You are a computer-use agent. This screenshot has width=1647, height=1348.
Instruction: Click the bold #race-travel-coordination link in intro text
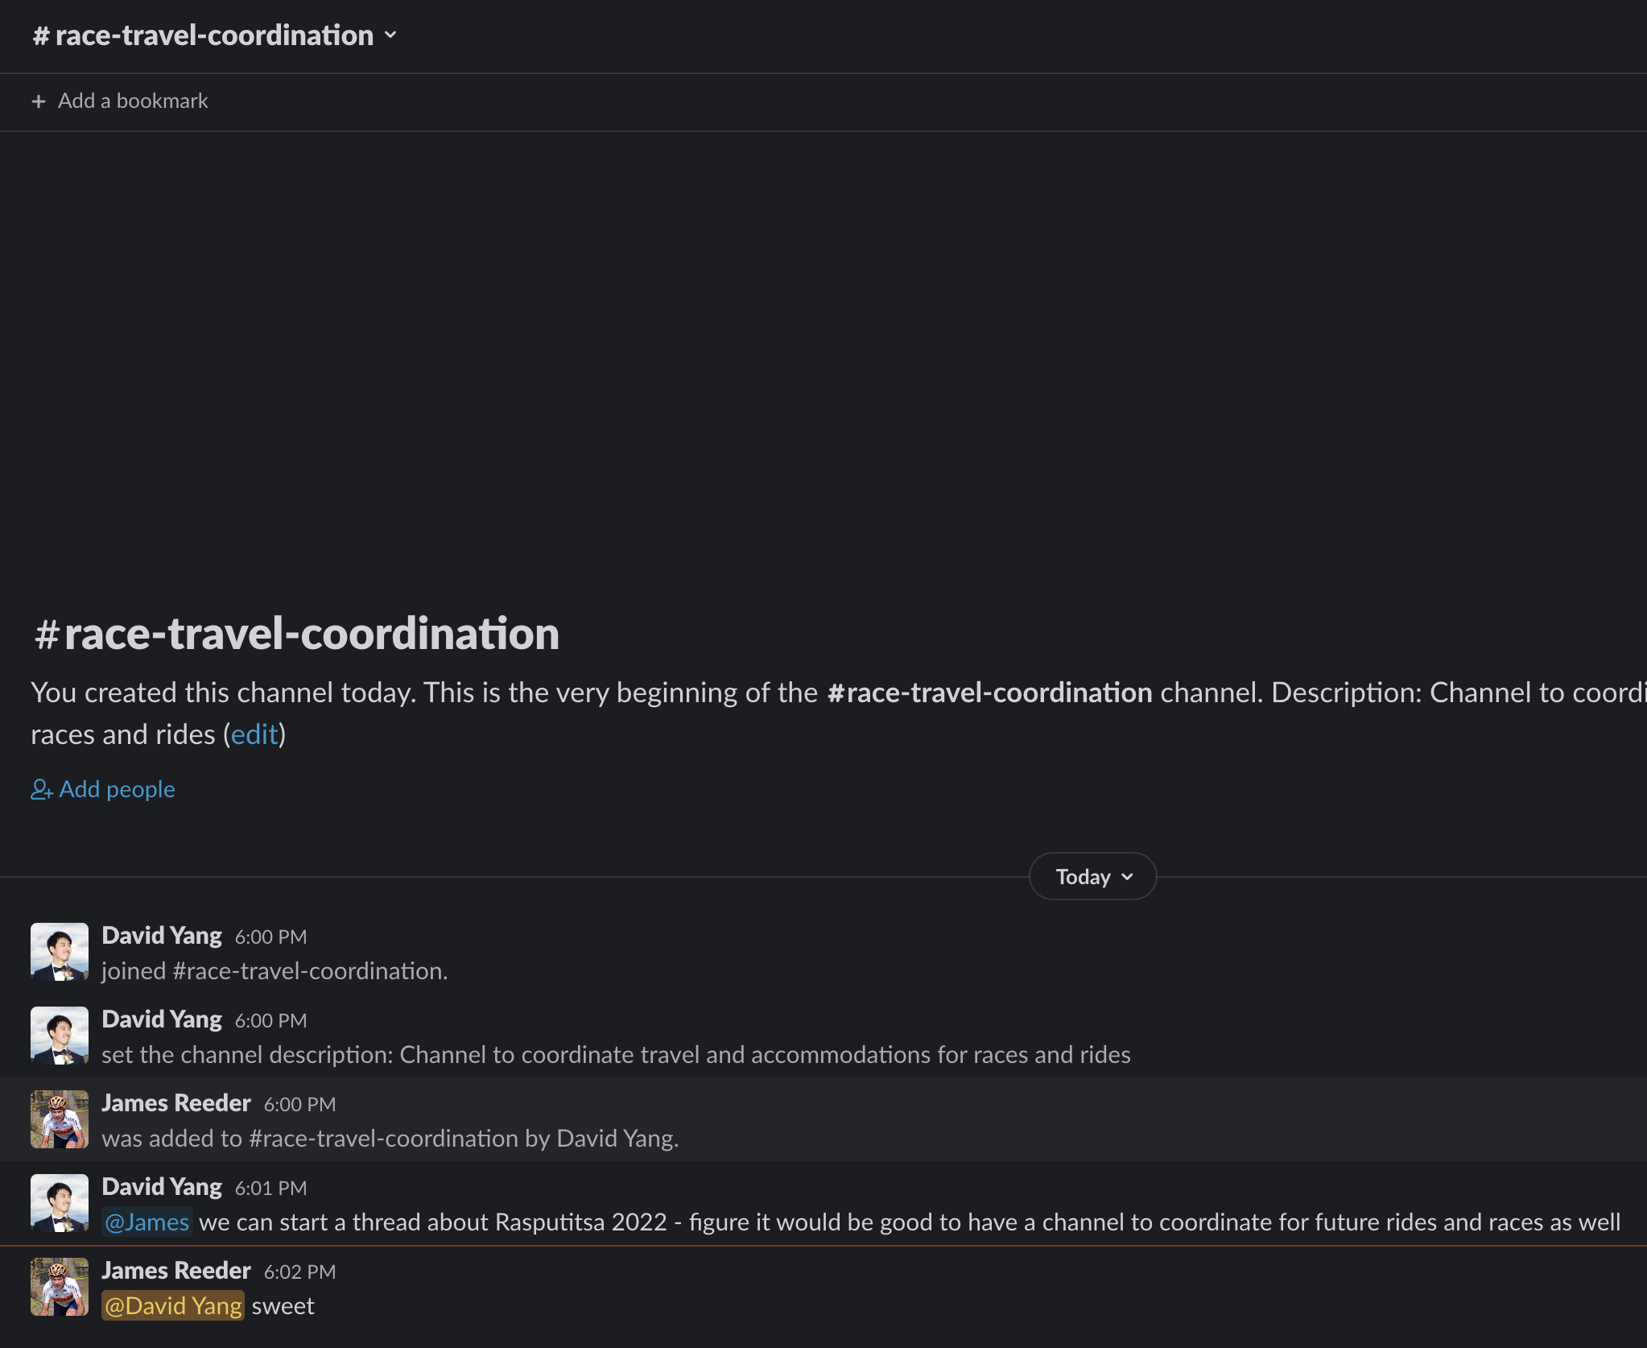[989, 693]
